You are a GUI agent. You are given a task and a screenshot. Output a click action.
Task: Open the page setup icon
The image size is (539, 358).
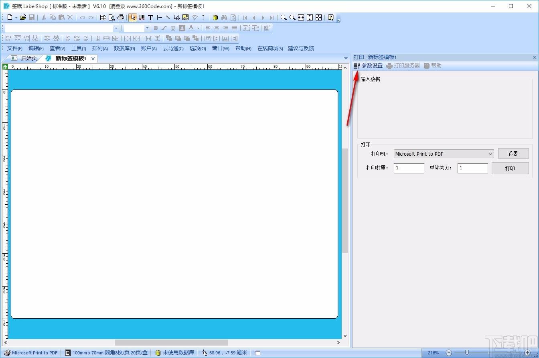click(103, 17)
